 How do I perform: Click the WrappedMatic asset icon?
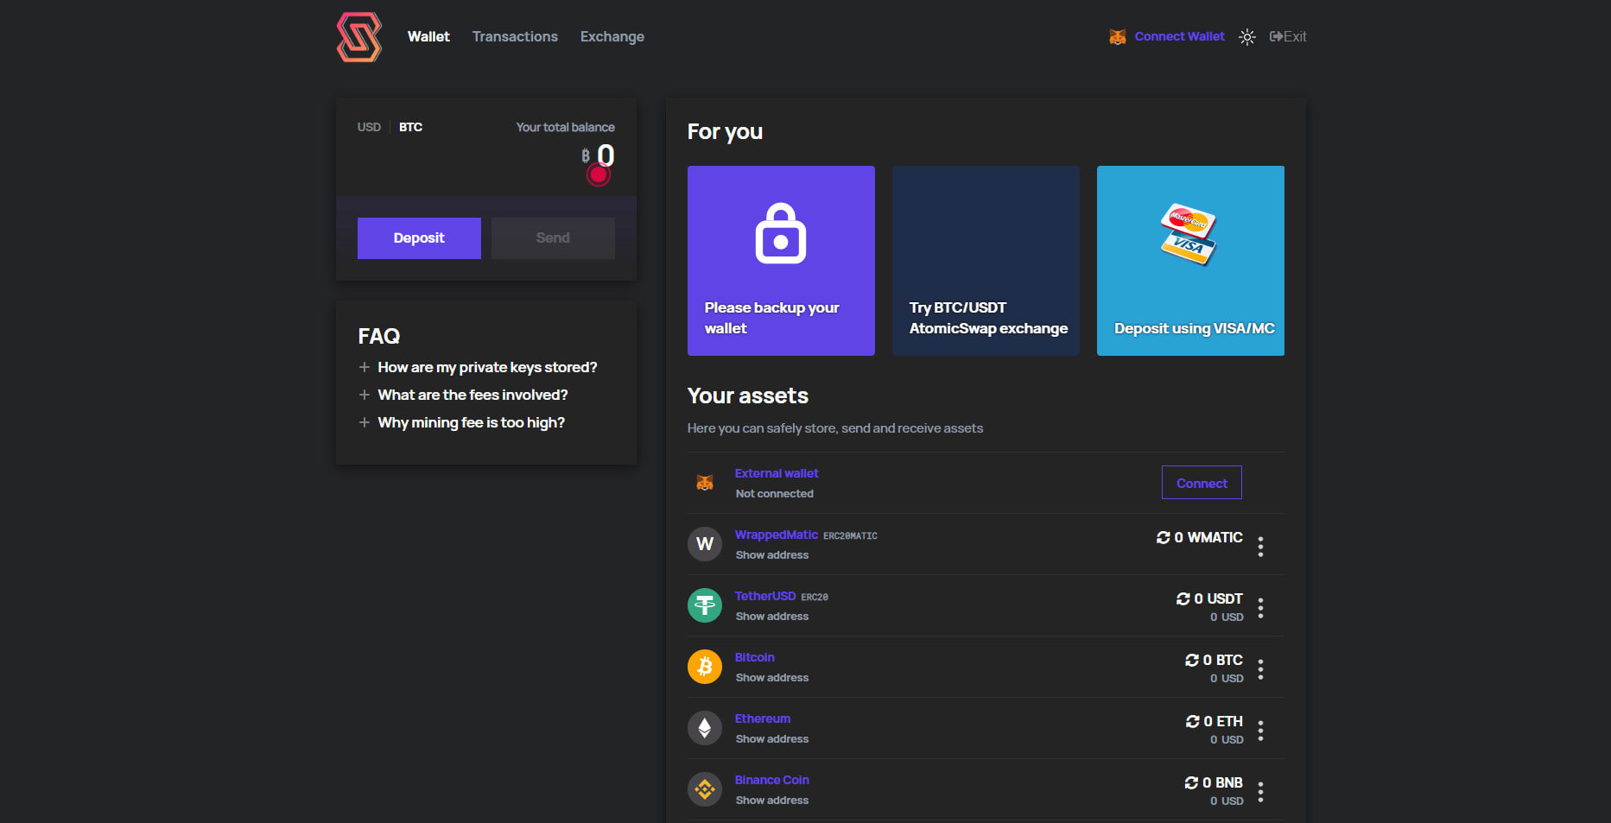pos(705,543)
